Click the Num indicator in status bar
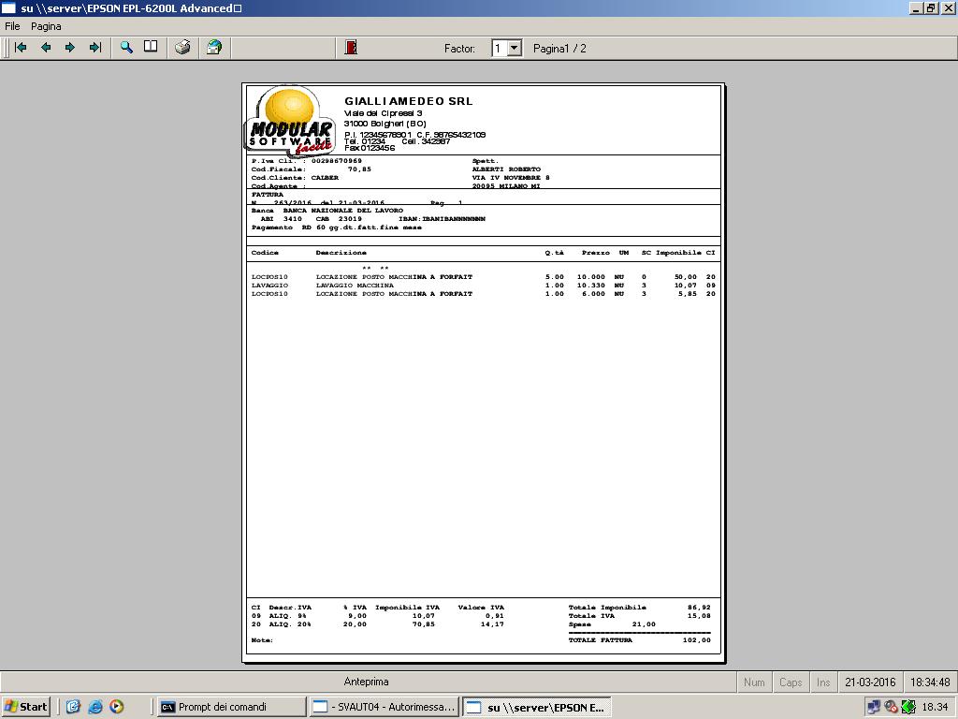958x719 pixels. pos(754,682)
